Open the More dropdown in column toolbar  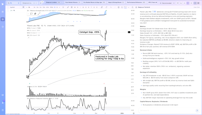coord(125,7)
